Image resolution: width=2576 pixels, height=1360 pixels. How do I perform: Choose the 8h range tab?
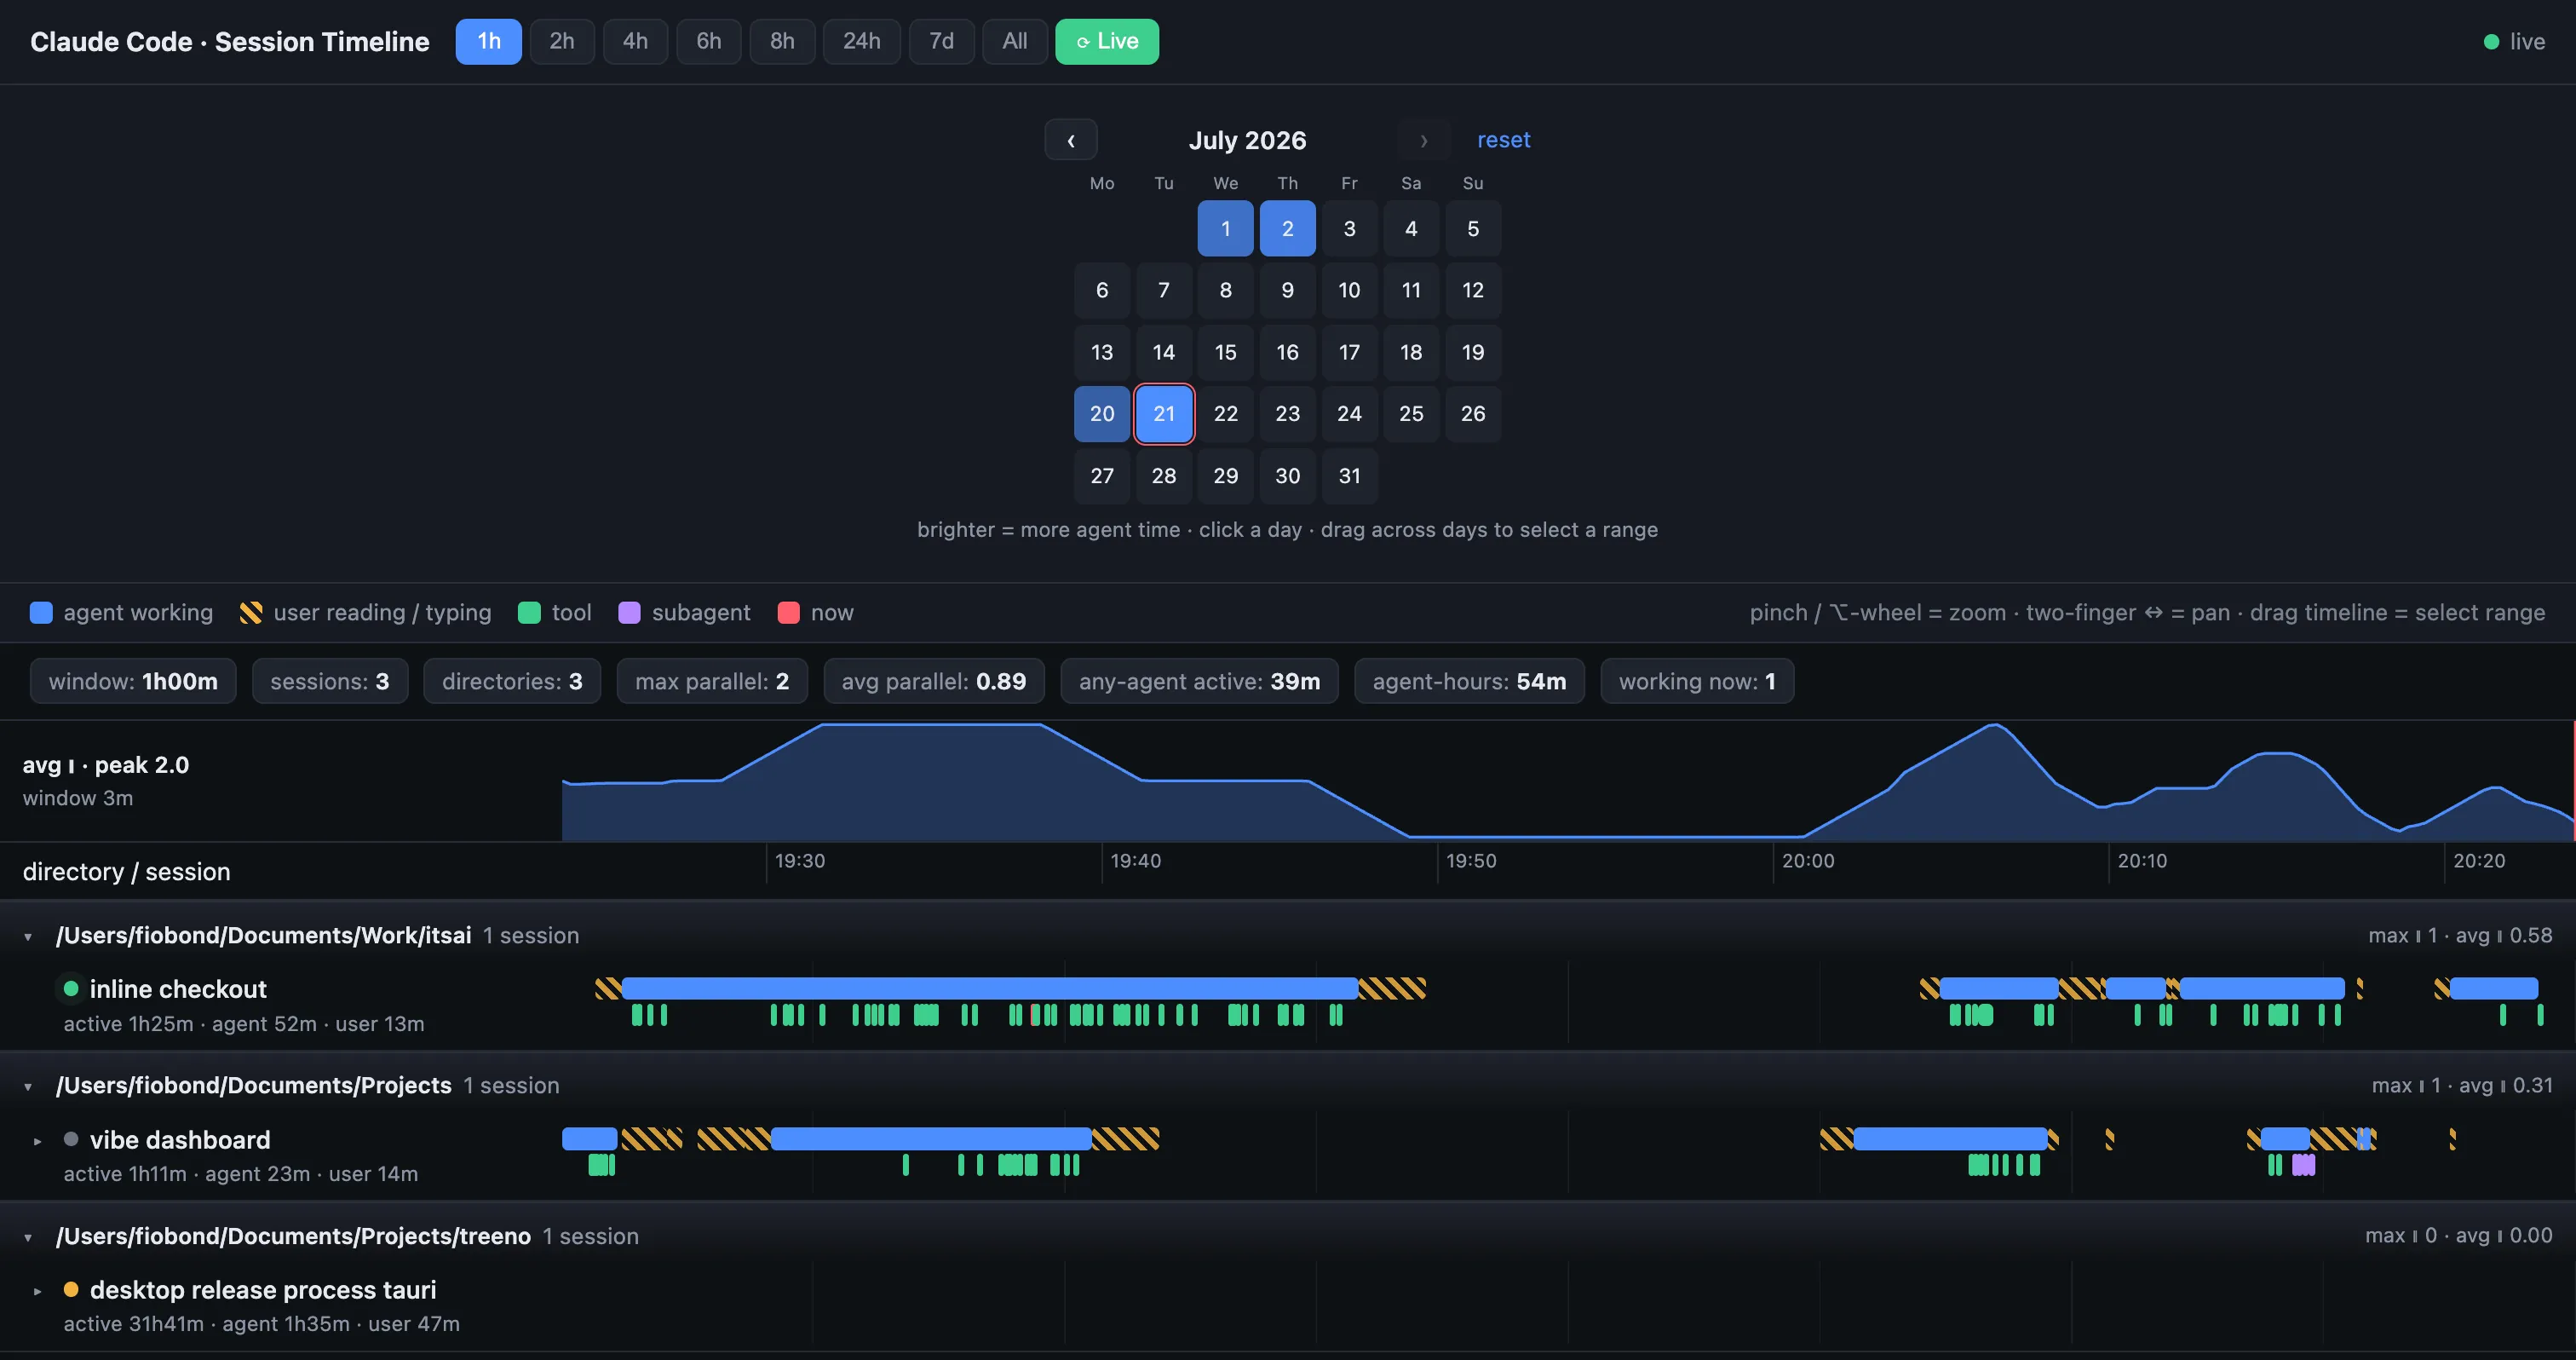click(782, 41)
